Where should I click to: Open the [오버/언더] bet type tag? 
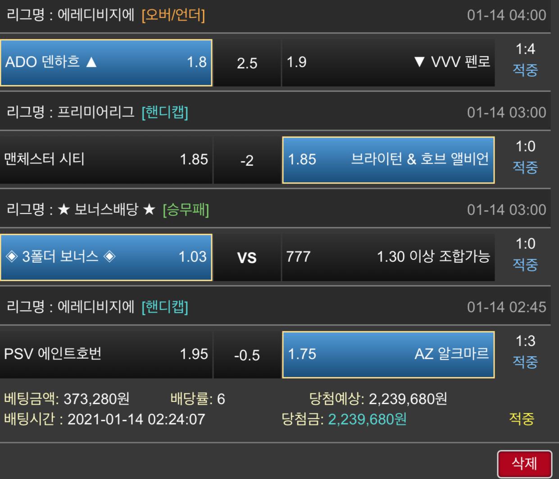tap(173, 15)
